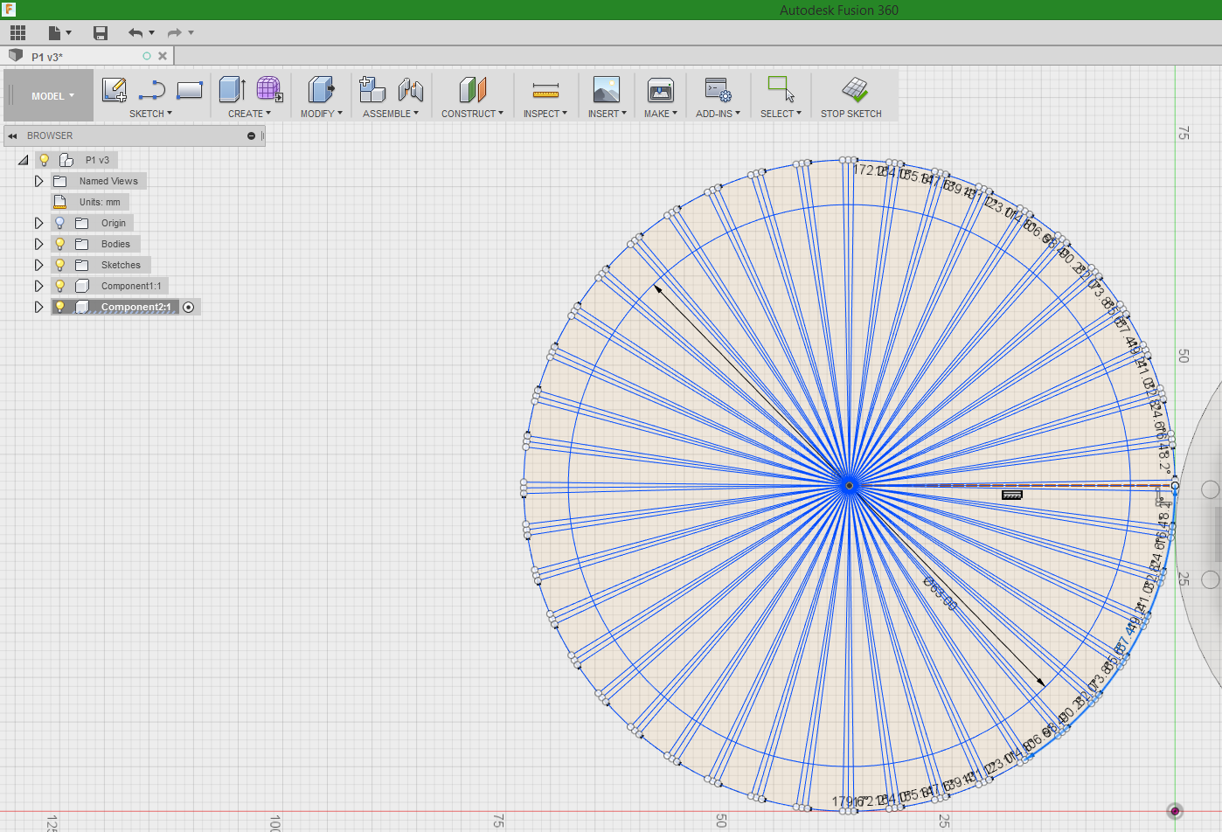Collapse the P1 v3 root node

coord(24,160)
